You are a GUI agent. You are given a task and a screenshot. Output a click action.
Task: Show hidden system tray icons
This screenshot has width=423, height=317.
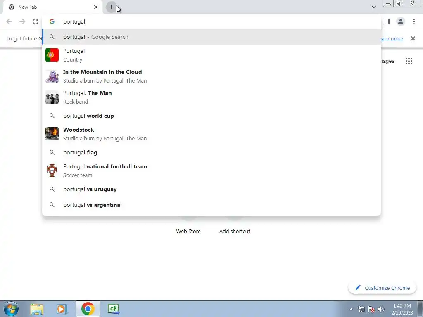351,309
